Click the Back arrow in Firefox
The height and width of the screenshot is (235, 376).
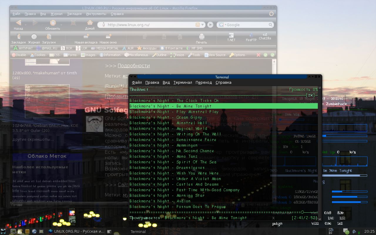18,23
